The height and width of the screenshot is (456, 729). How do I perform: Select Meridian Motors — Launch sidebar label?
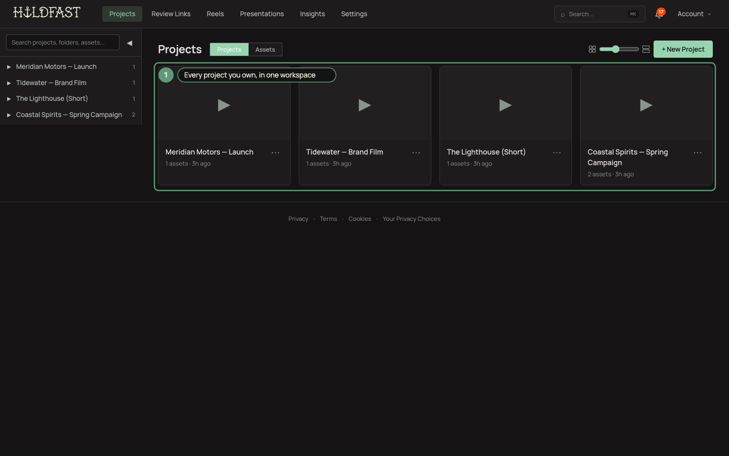(x=56, y=67)
